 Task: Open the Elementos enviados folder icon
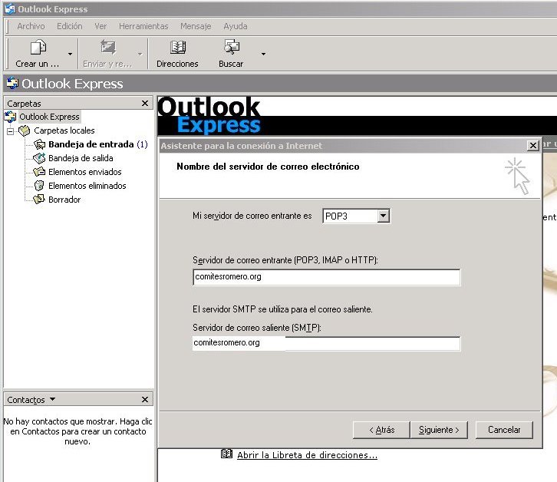pyautogui.click(x=40, y=172)
